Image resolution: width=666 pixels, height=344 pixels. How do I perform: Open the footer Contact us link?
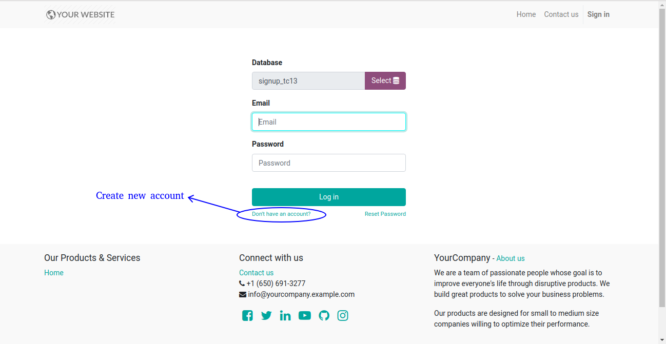(x=256, y=273)
